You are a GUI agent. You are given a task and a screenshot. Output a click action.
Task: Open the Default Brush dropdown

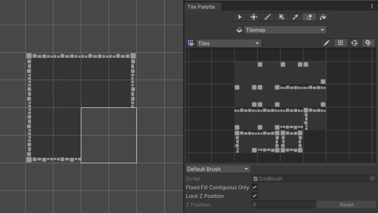(x=218, y=169)
